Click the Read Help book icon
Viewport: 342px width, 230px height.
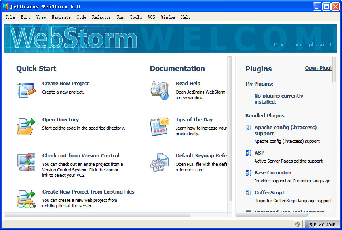tap(159, 89)
